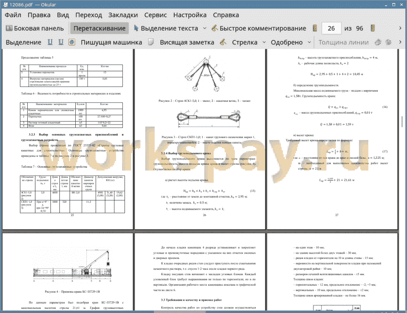407x313 pixels.
Task: Expand the dropdown arrow beside Выделение текста
Action: (205, 28)
